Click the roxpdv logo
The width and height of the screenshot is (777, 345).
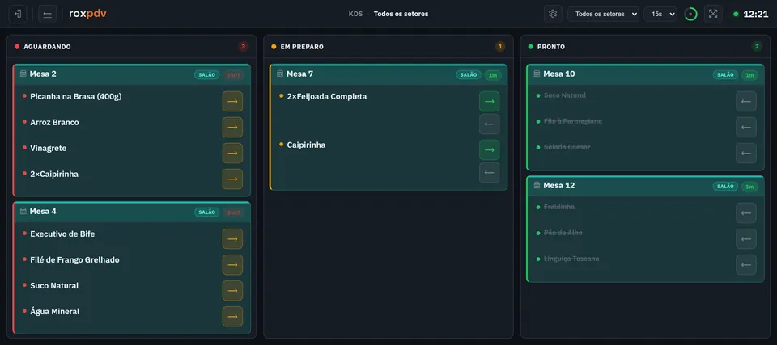(87, 14)
